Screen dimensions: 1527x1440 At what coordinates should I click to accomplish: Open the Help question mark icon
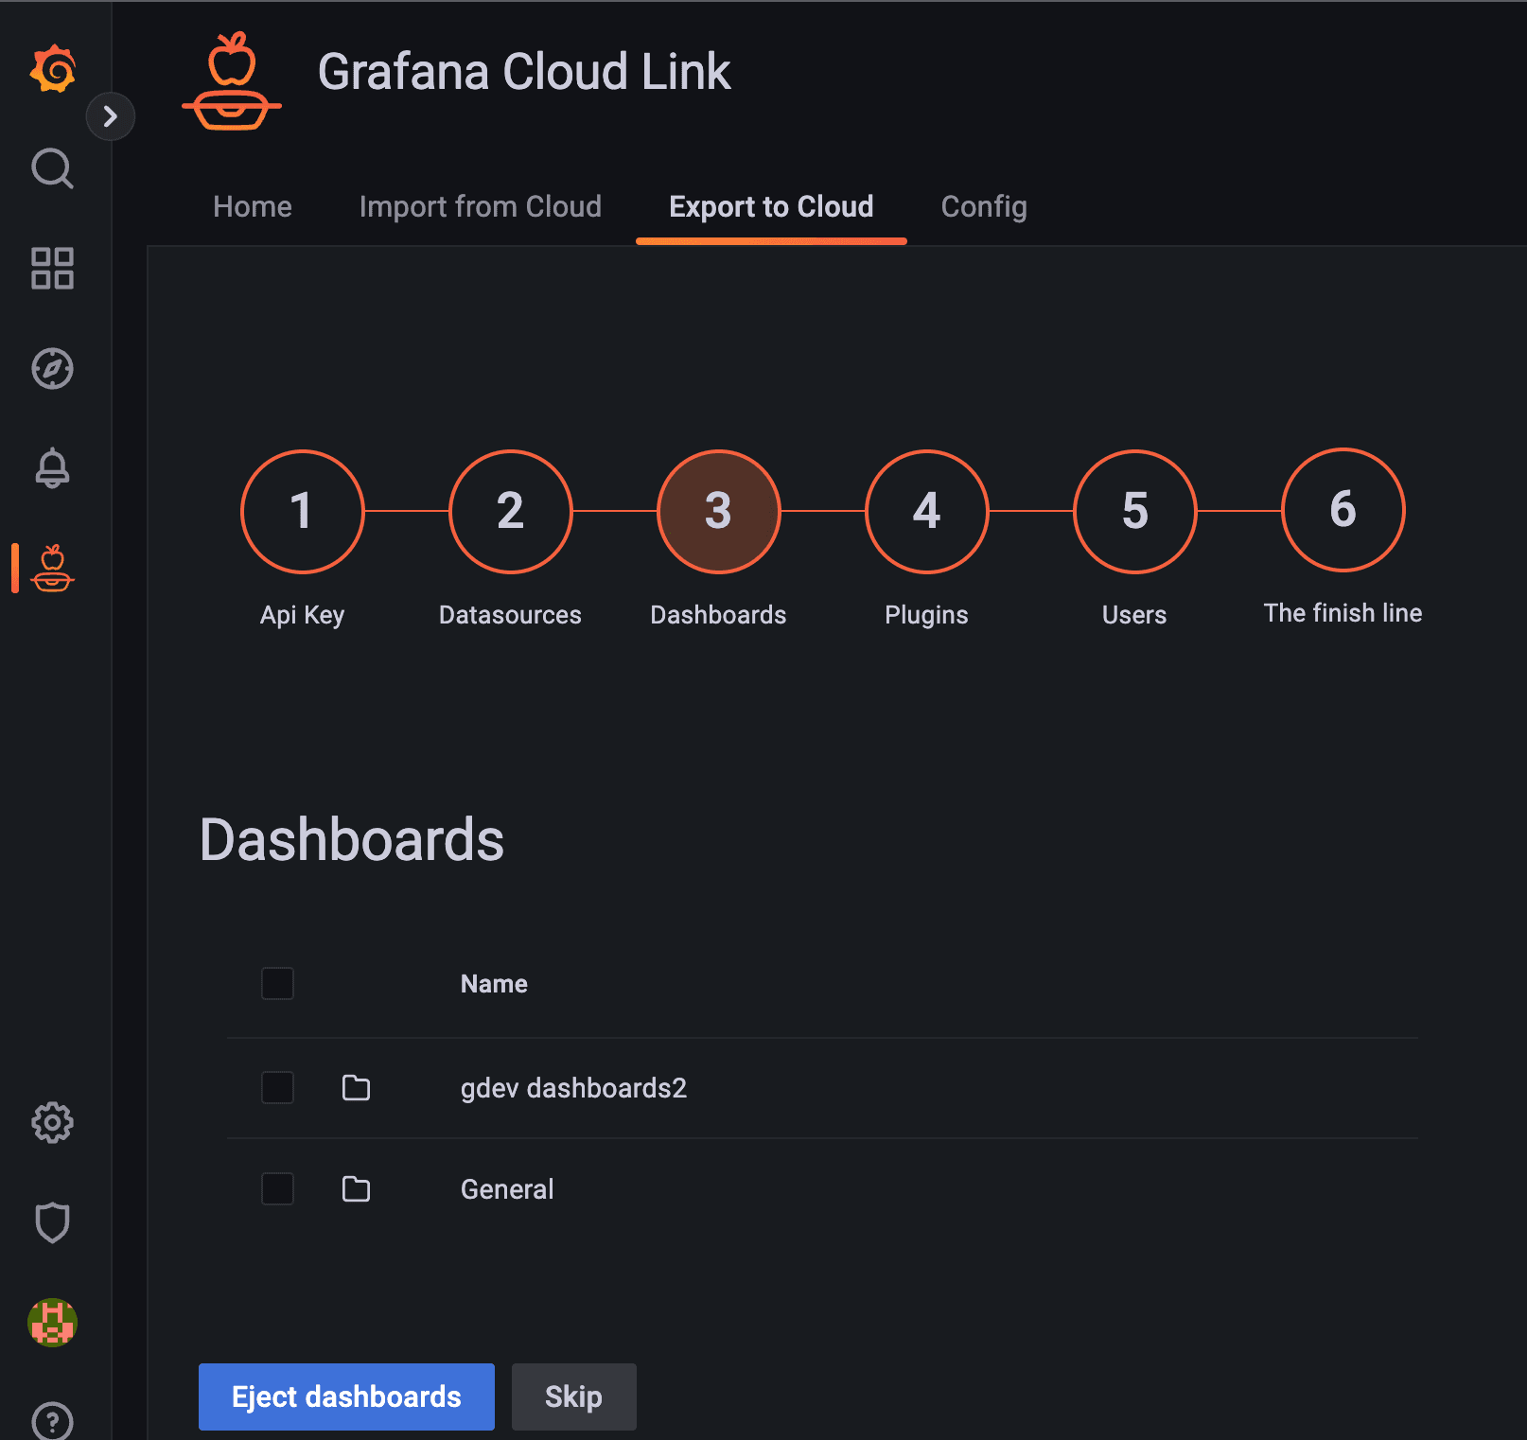point(52,1420)
